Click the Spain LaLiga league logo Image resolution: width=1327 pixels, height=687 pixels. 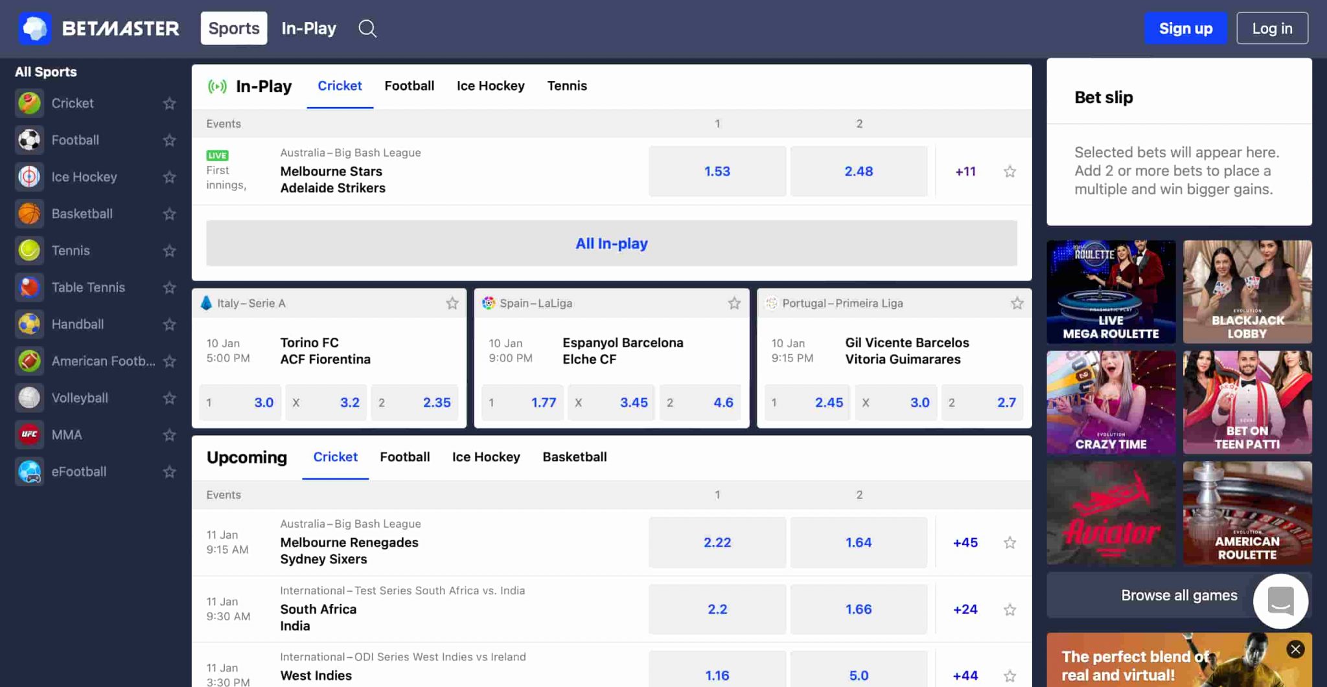pyautogui.click(x=489, y=303)
